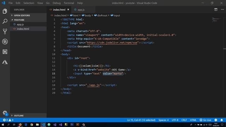Click the Windows Start button
The image size is (226, 127).
(x=3, y=125)
